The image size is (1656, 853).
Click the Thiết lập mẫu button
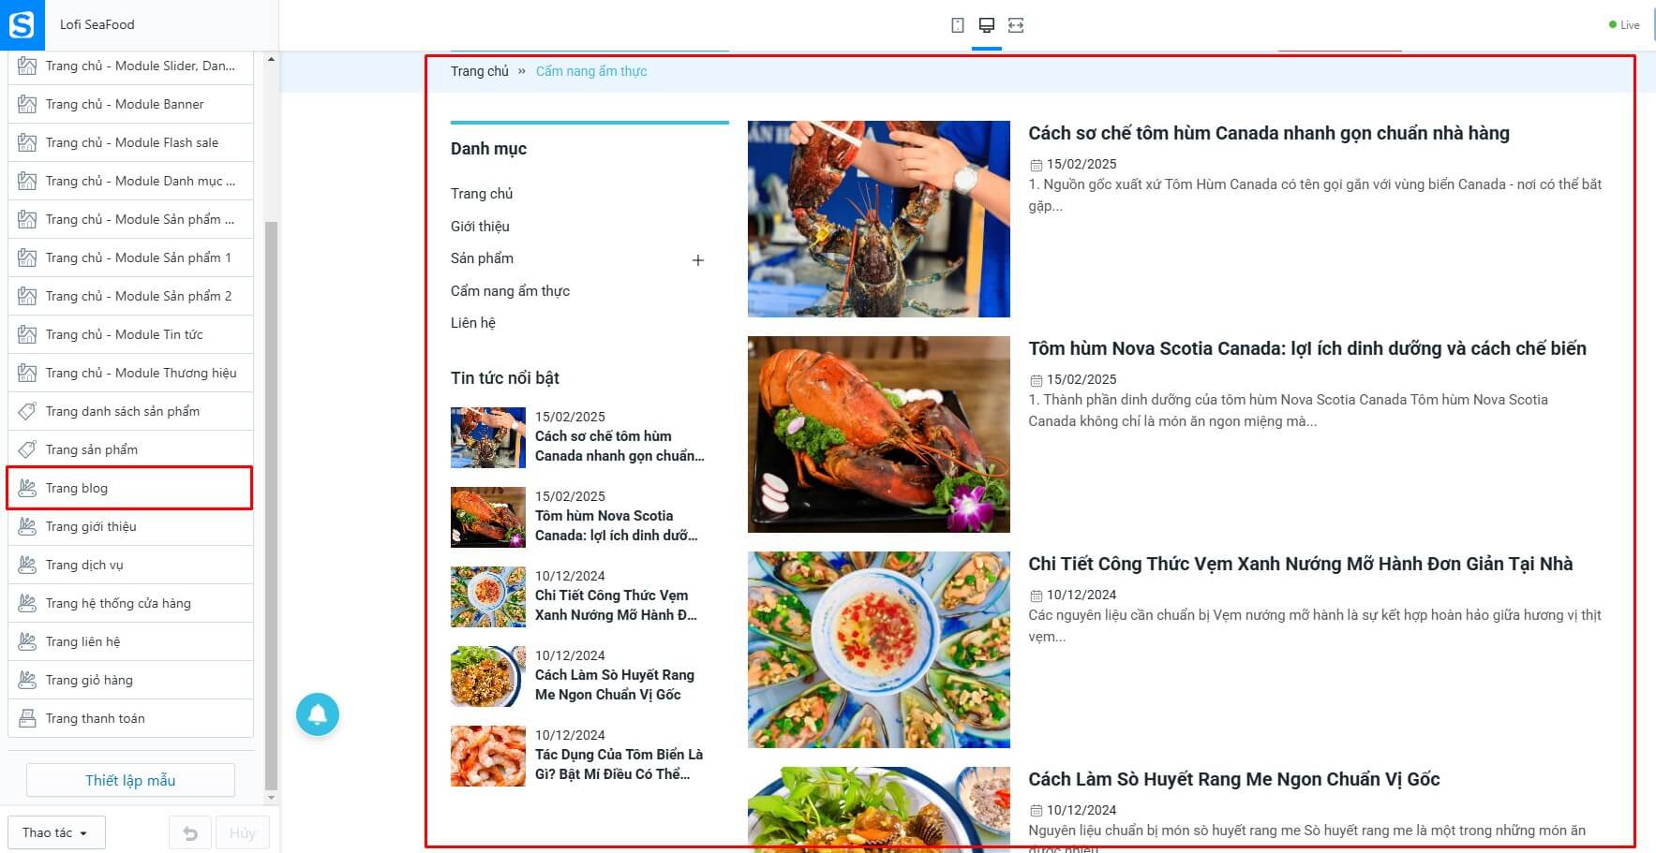click(130, 780)
